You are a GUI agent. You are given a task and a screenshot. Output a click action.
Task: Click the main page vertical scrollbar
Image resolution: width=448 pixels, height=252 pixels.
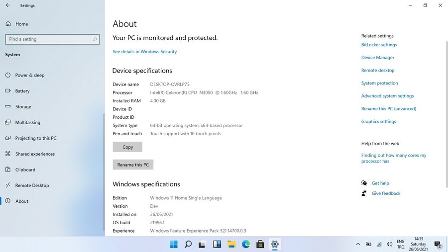coord(447,114)
